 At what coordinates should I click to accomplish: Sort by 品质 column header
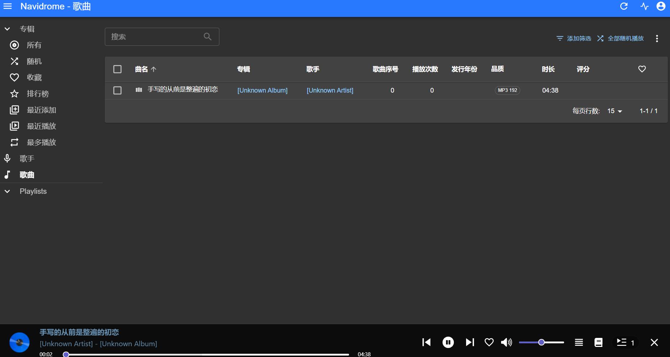point(497,69)
